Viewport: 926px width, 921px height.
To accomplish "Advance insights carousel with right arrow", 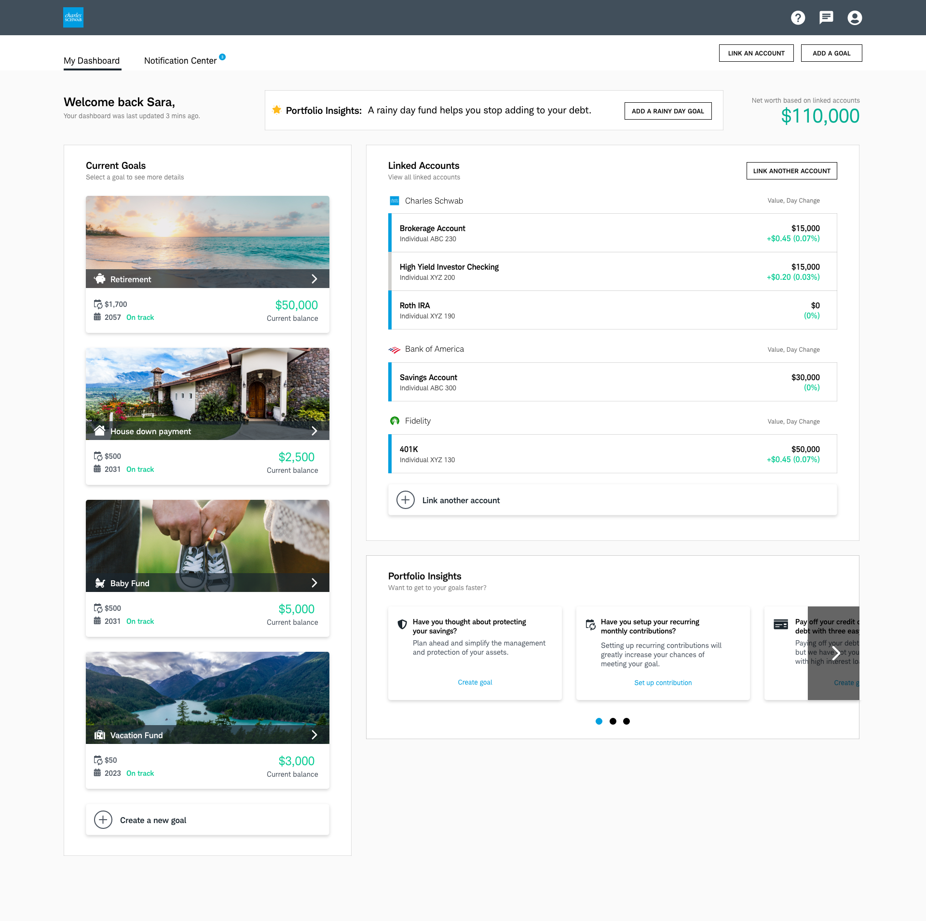I will click(836, 653).
